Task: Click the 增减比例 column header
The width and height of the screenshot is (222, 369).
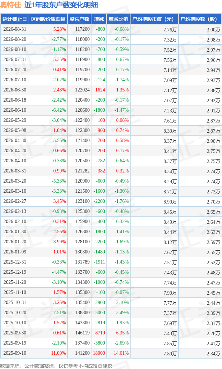Action: (x=118, y=19)
